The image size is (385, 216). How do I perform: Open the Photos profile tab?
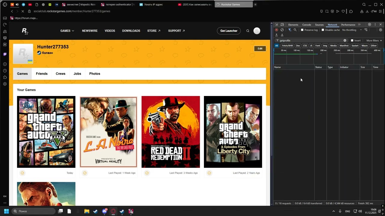(95, 74)
